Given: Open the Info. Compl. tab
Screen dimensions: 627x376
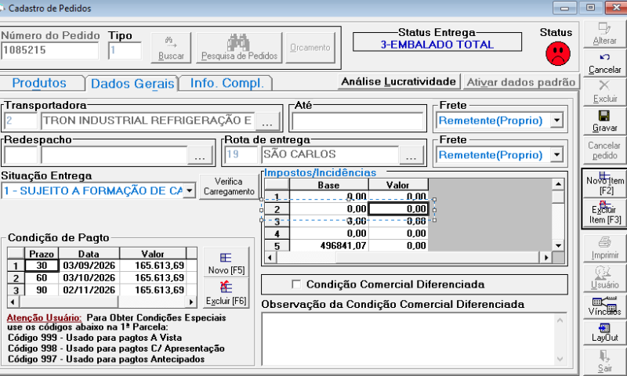Looking at the screenshot, I should [x=227, y=83].
